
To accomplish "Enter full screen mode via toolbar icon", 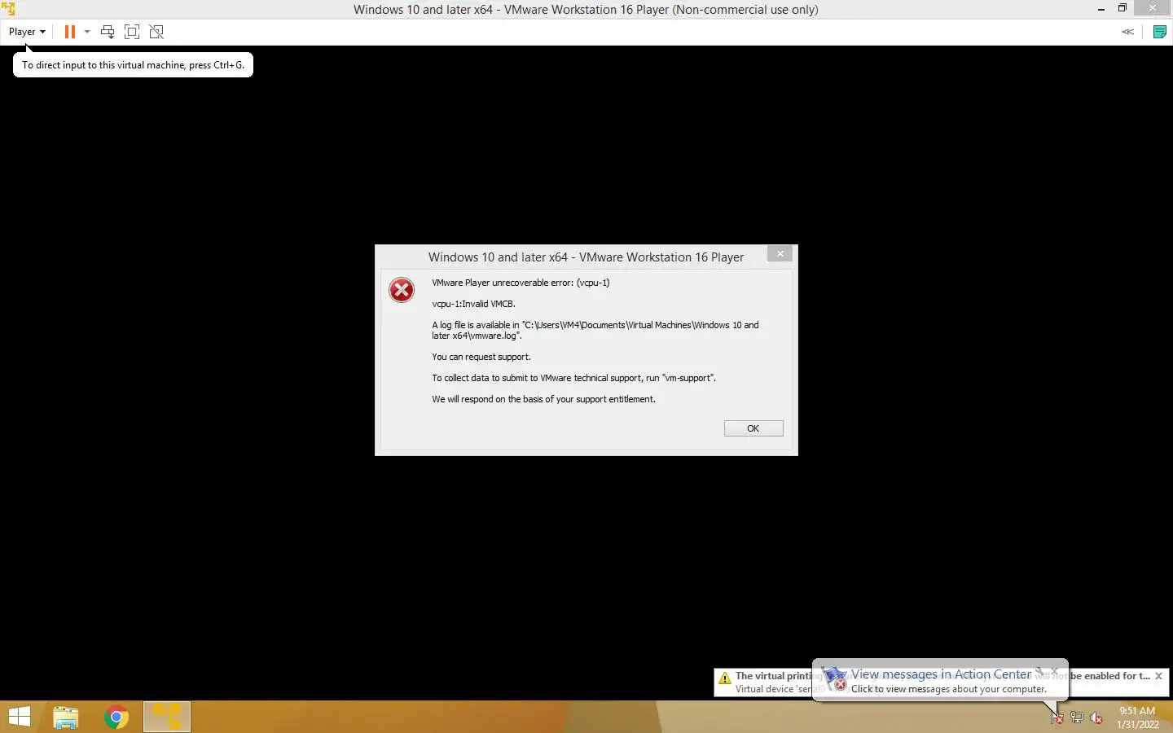I will tap(132, 32).
